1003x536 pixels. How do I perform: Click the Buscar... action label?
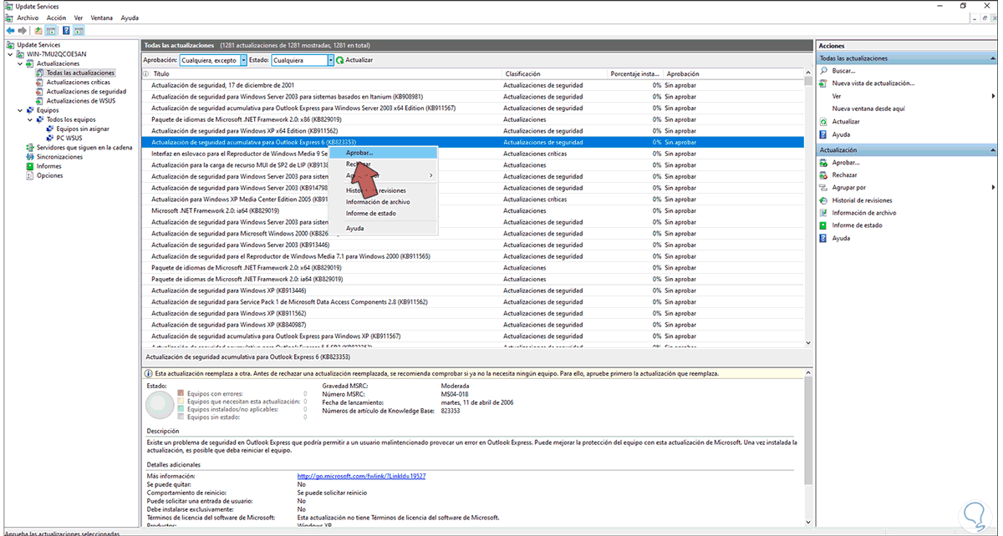pyautogui.click(x=843, y=71)
